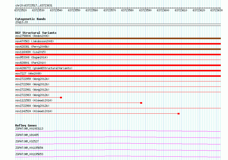
Task: Click ruler position 63723560
Action: 92,10
